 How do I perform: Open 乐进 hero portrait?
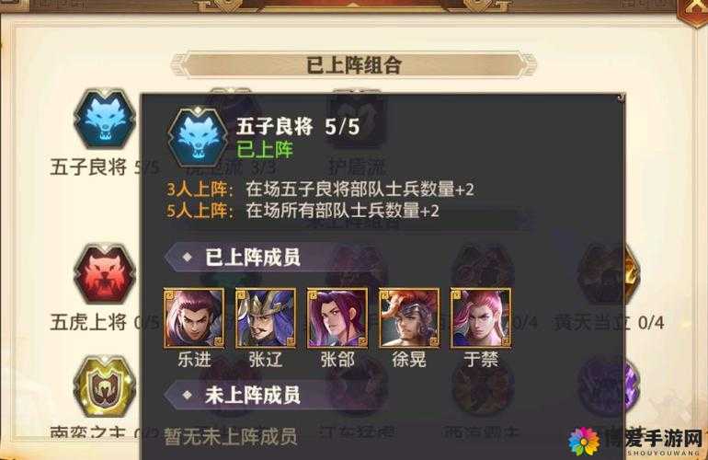click(x=194, y=318)
